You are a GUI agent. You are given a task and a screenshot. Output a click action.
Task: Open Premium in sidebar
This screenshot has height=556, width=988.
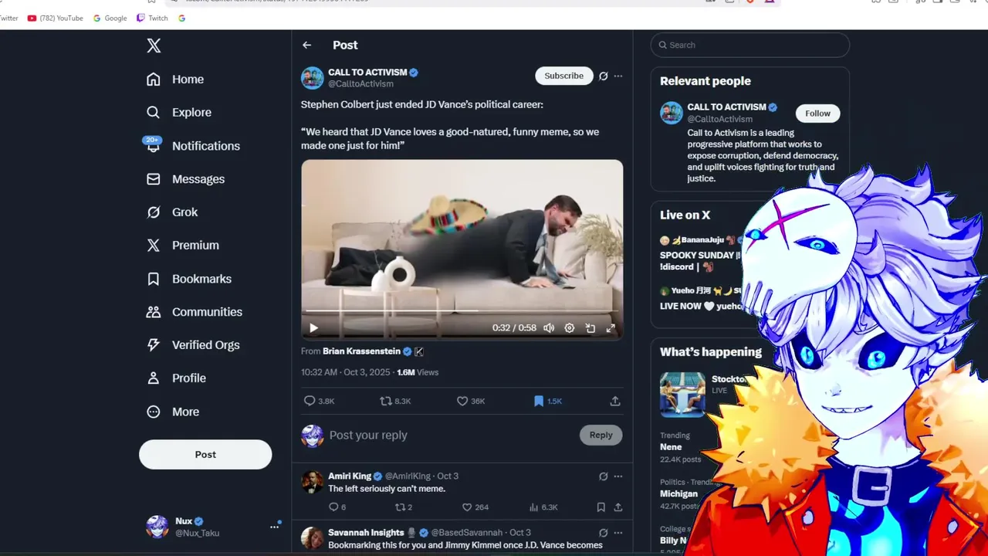[x=183, y=246]
